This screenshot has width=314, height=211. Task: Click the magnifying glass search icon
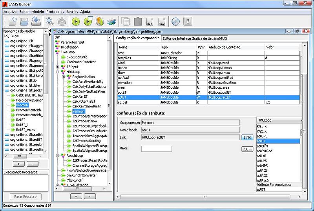(x=50, y=21)
